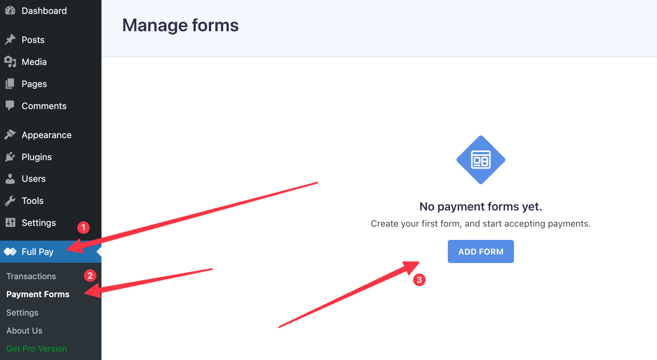Click the Users person icon

11,179
